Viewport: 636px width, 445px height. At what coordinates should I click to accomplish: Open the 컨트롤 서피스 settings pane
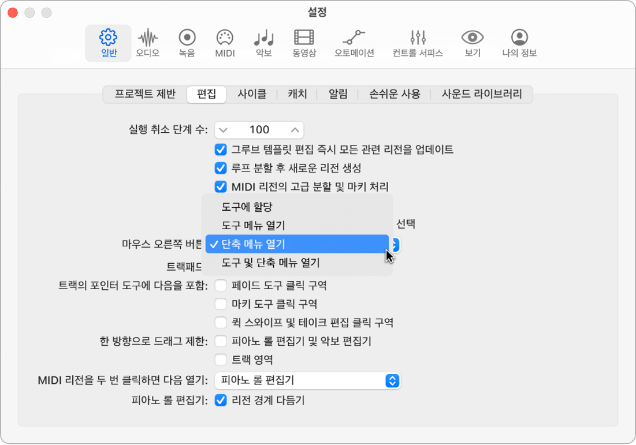(x=417, y=43)
